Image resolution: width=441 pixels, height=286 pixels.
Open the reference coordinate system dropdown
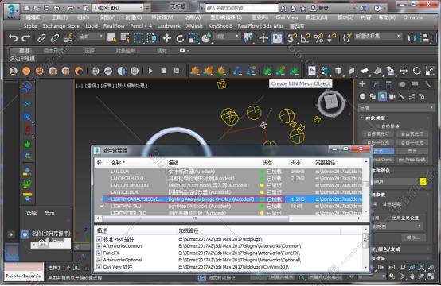(x=227, y=37)
